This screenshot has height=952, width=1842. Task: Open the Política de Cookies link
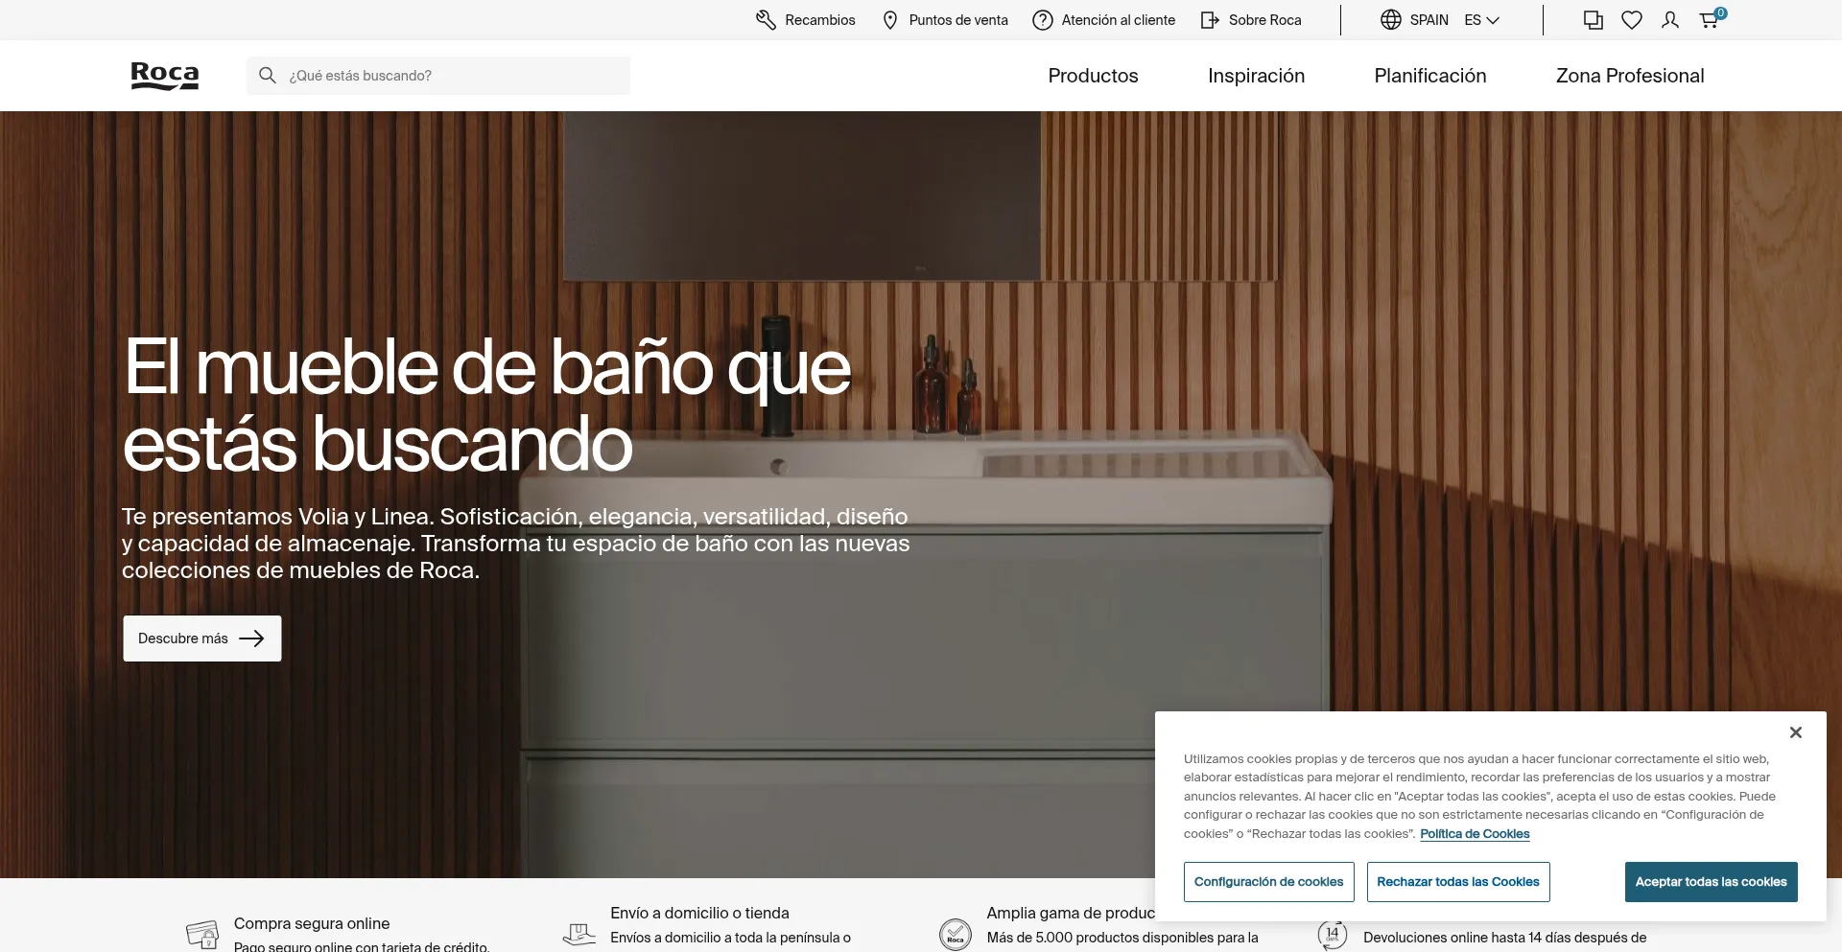(x=1475, y=834)
